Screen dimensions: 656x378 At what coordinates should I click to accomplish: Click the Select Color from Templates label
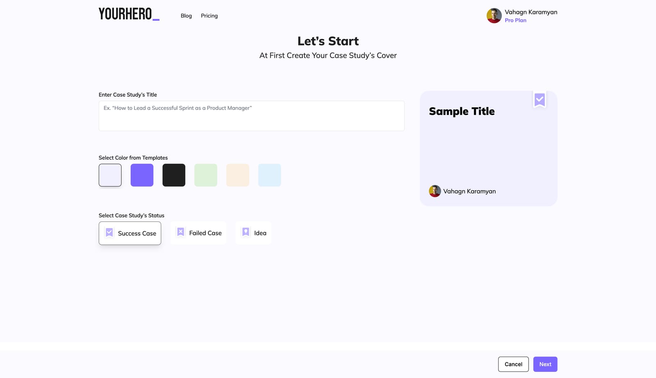(133, 158)
